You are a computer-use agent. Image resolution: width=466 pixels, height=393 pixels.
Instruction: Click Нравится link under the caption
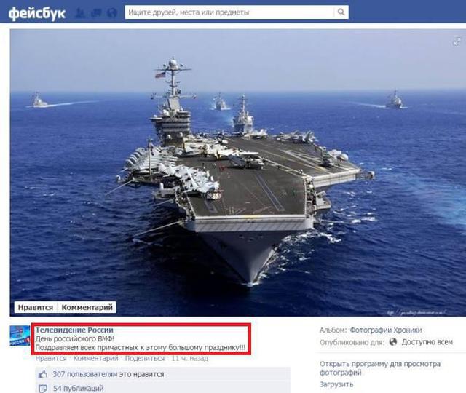51,358
